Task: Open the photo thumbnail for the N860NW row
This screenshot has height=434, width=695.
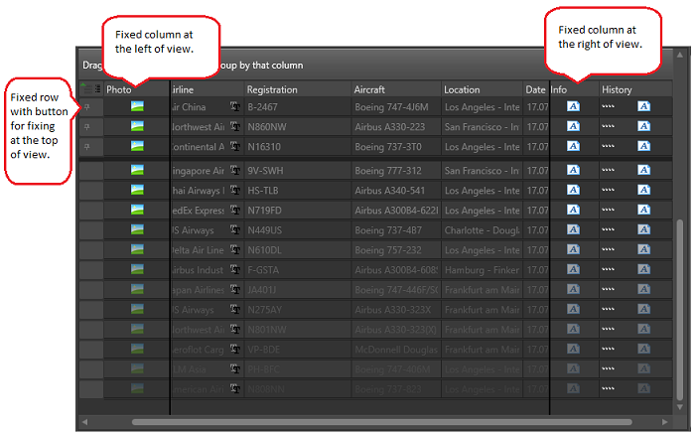Action: tap(137, 126)
